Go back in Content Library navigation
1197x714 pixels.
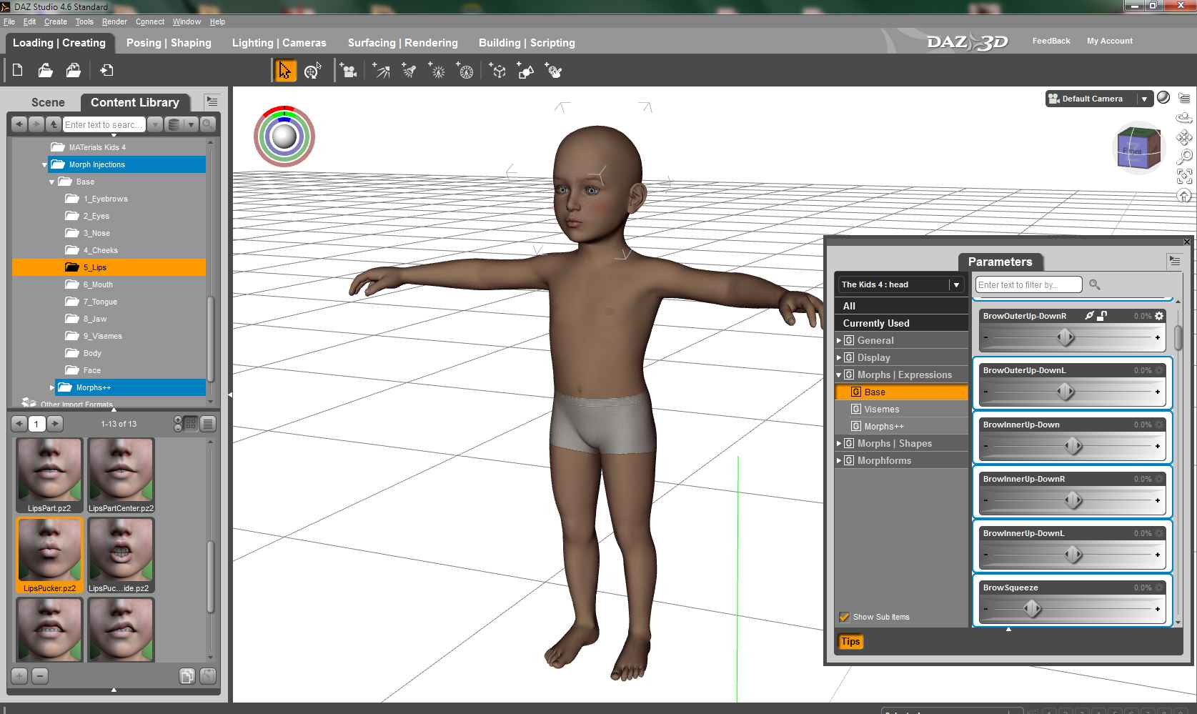pyautogui.click(x=19, y=124)
